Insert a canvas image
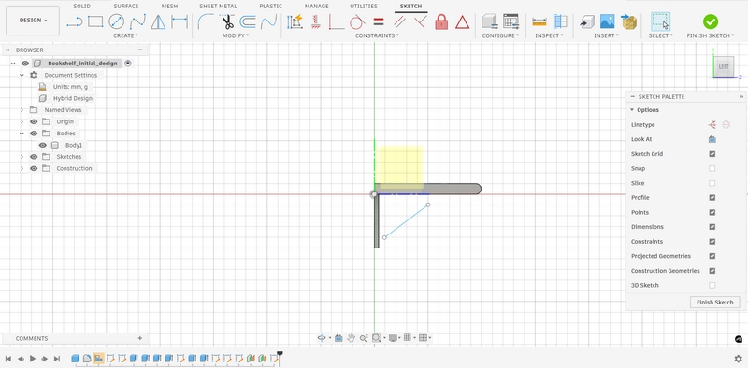The height and width of the screenshot is (368, 748). (x=607, y=21)
